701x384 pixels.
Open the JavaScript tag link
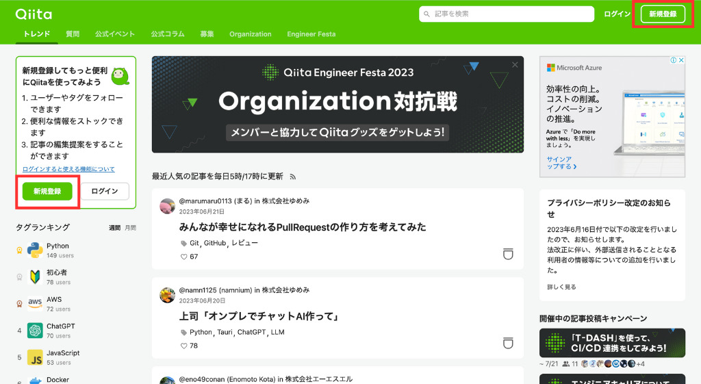click(x=63, y=353)
